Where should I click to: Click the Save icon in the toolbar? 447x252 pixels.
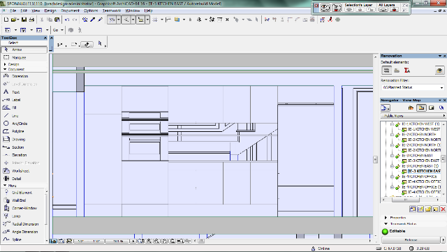(x=24, y=20)
